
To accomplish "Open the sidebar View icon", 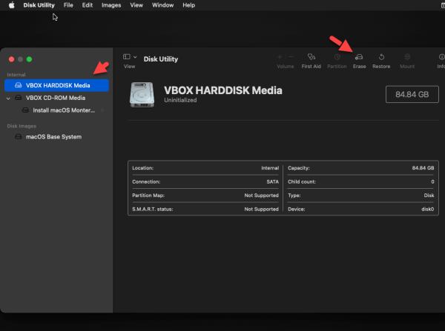I will click(x=127, y=57).
